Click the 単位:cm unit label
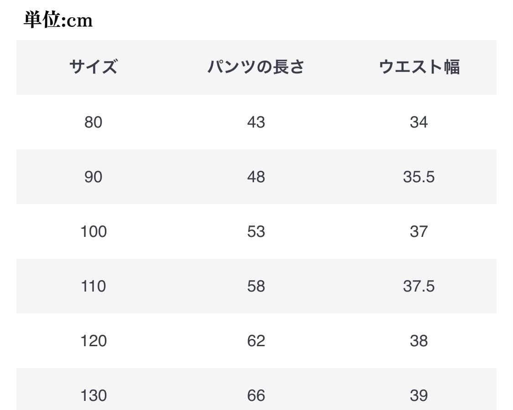The width and height of the screenshot is (513, 410). [x=58, y=20]
